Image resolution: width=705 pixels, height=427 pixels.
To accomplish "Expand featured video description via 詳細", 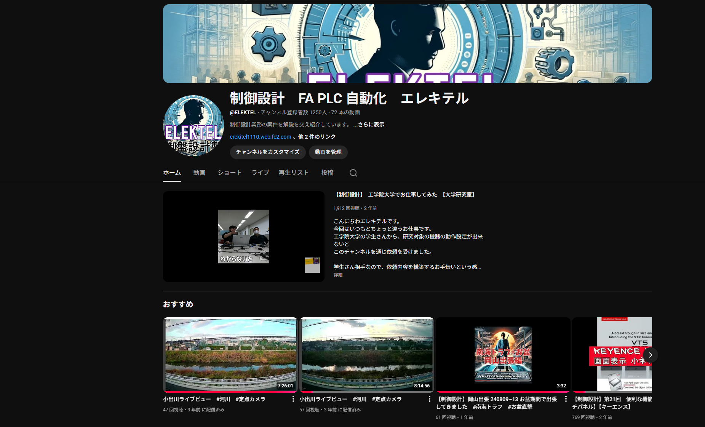I will (338, 275).
